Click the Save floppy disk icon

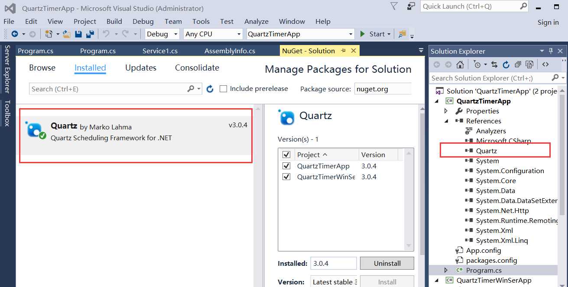click(x=78, y=34)
